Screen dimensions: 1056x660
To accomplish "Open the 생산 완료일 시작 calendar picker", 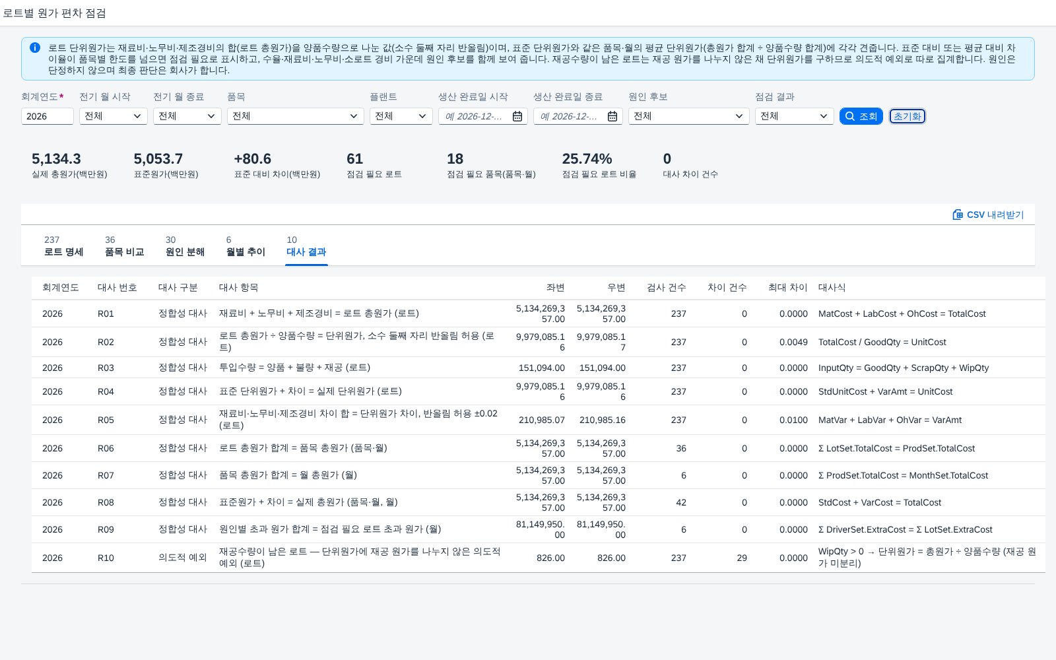I will point(517,116).
